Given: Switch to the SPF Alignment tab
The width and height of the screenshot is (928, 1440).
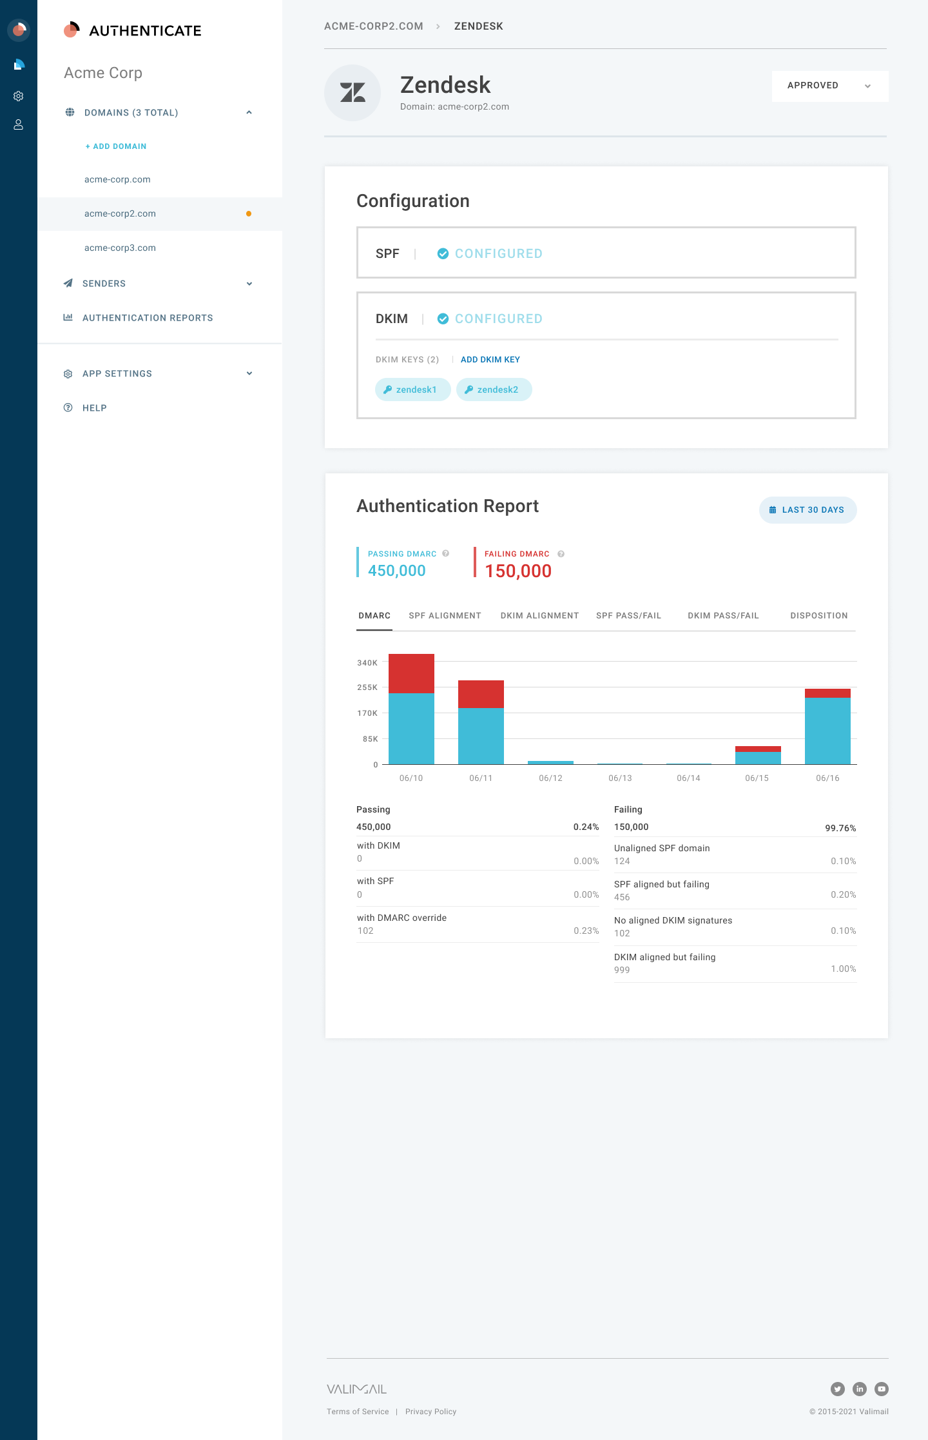Looking at the screenshot, I should point(445,616).
